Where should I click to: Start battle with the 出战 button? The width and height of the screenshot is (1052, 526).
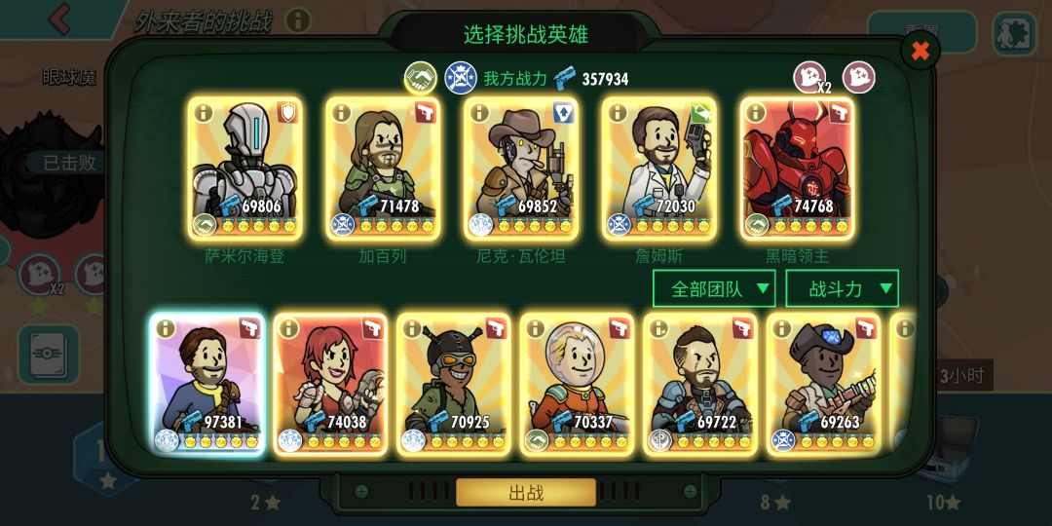526,493
